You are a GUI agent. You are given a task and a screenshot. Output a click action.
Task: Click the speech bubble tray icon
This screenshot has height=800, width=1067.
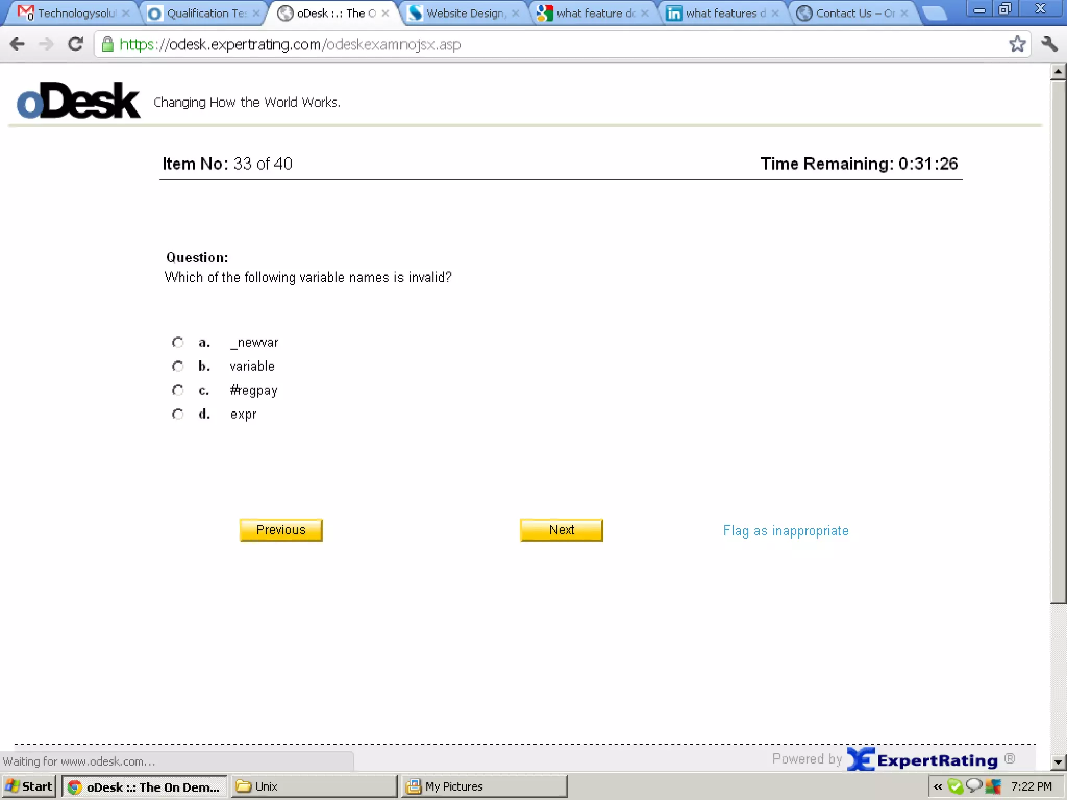(x=974, y=785)
